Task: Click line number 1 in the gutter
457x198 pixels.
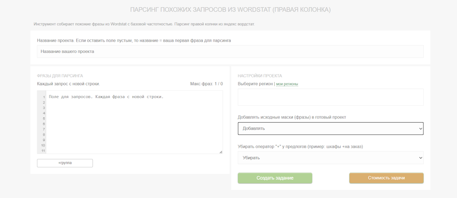Action: click(x=43, y=97)
